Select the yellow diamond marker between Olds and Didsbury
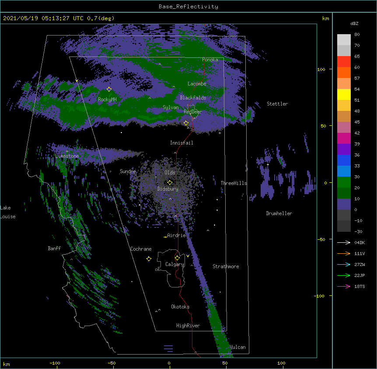 point(170,182)
